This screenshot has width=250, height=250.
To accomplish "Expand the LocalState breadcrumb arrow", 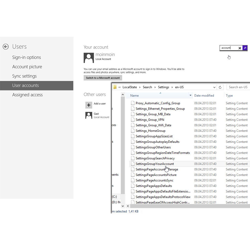I will [x=140, y=87].
